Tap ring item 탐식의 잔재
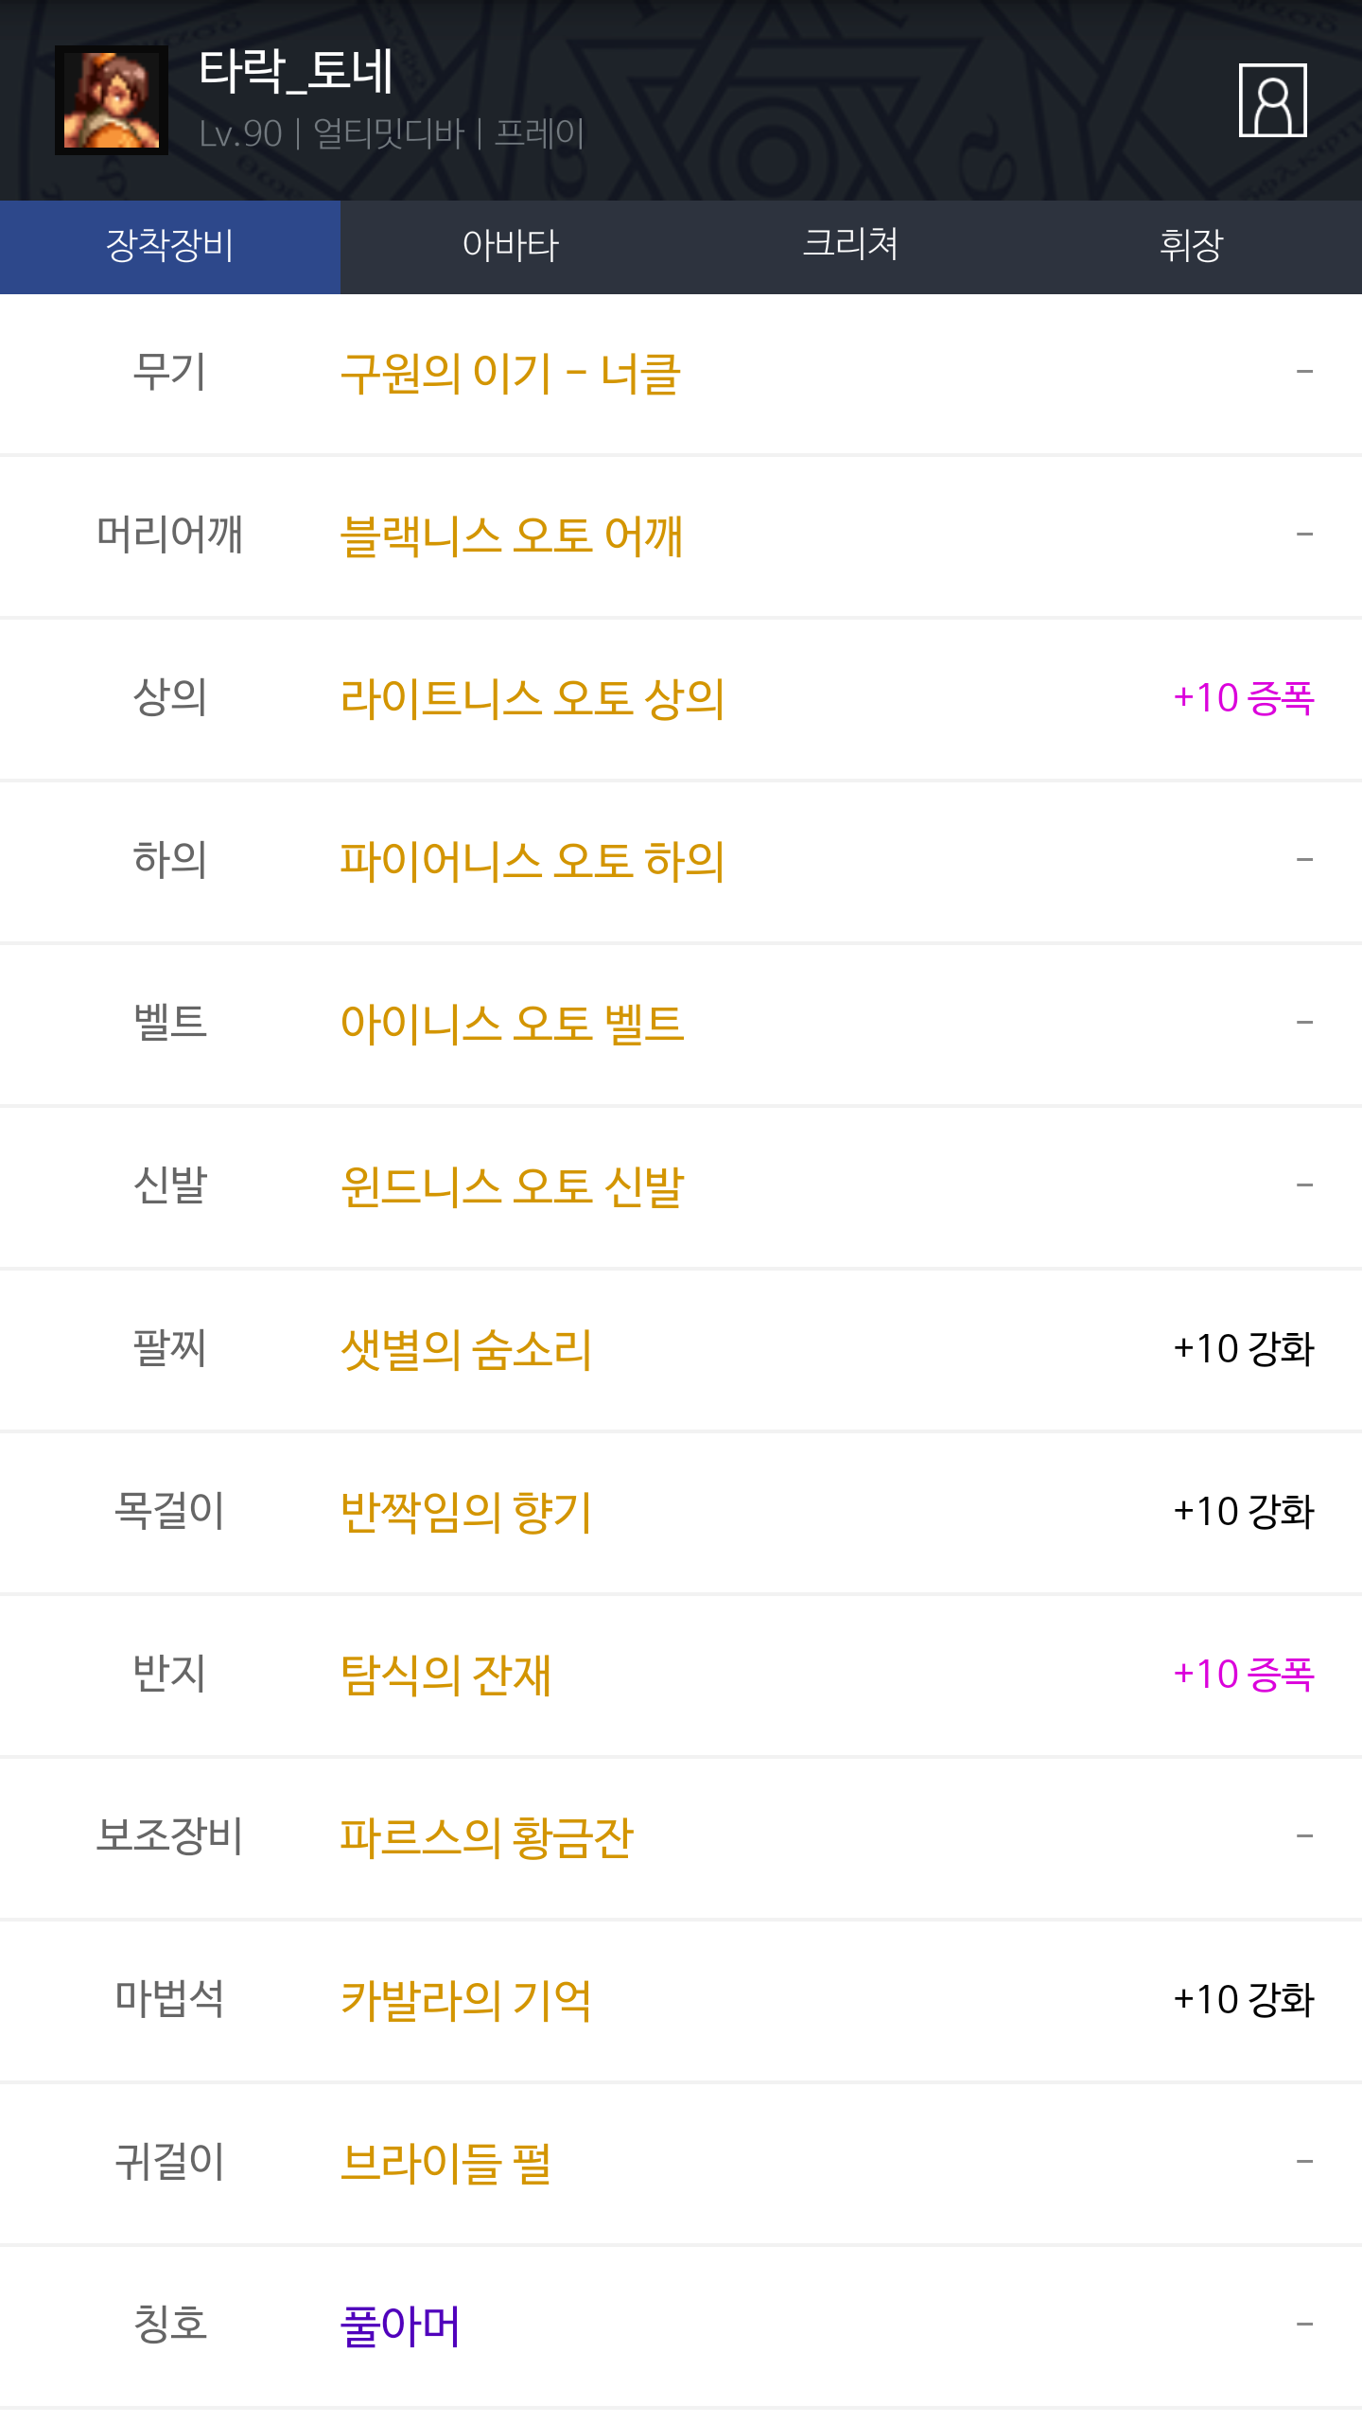Image resolution: width=1362 pixels, height=2422 pixels. [445, 1676]
